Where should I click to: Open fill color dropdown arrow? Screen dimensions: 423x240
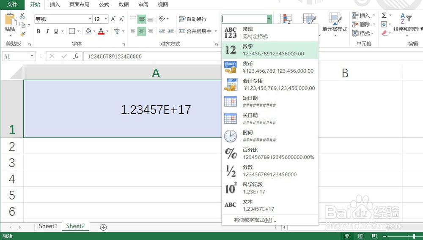click(x=94, y=31)
